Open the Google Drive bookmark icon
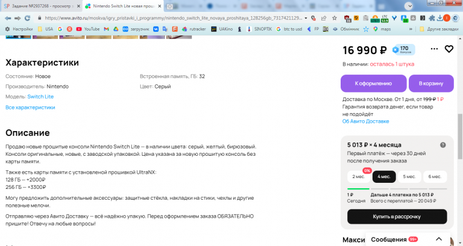The width and height of the screenshot is (463, 246). pyautogui.click(x=116, y=29)
